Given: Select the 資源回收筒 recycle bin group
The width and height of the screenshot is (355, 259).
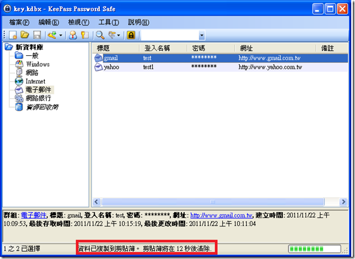Looking at the screenshot, I should [x=42, y=107].
